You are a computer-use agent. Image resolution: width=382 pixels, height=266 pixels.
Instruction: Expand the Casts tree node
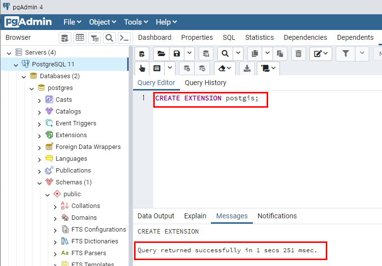pos(39,101)
